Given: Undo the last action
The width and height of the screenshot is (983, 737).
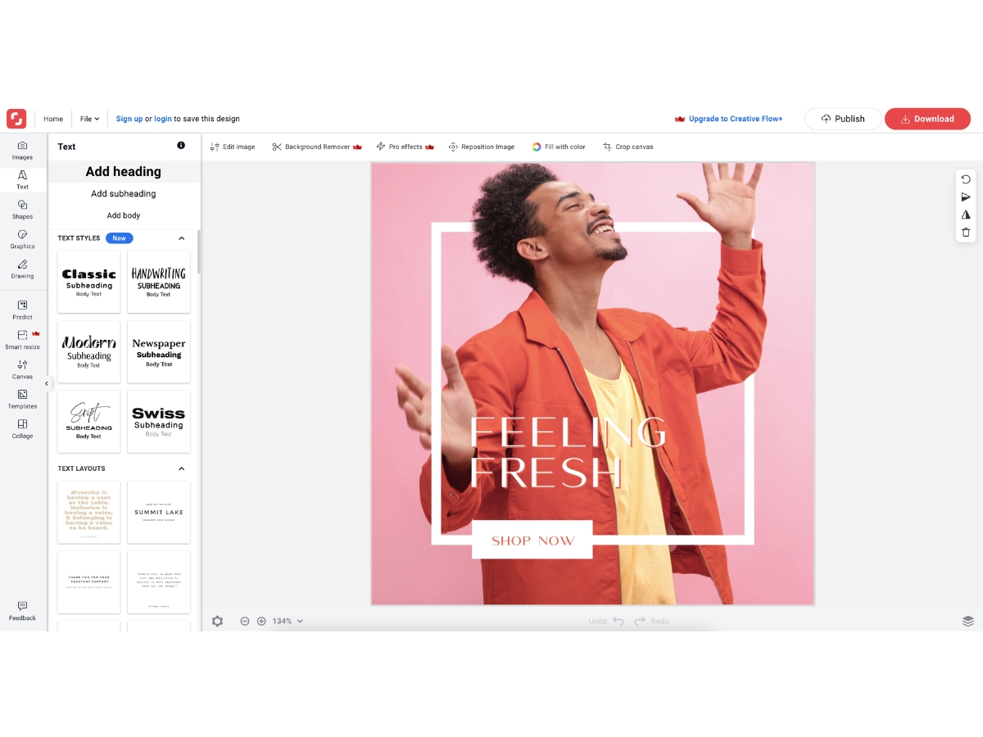Looking at the screenshot, I should tap(606, 622).
